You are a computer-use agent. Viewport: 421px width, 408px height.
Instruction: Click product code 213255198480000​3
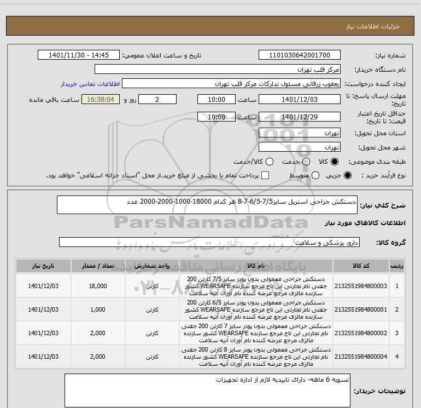pos(361,286)
